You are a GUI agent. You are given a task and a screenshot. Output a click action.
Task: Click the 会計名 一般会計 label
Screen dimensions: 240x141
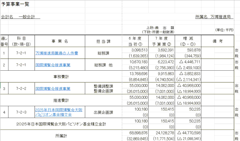point(20,17)
